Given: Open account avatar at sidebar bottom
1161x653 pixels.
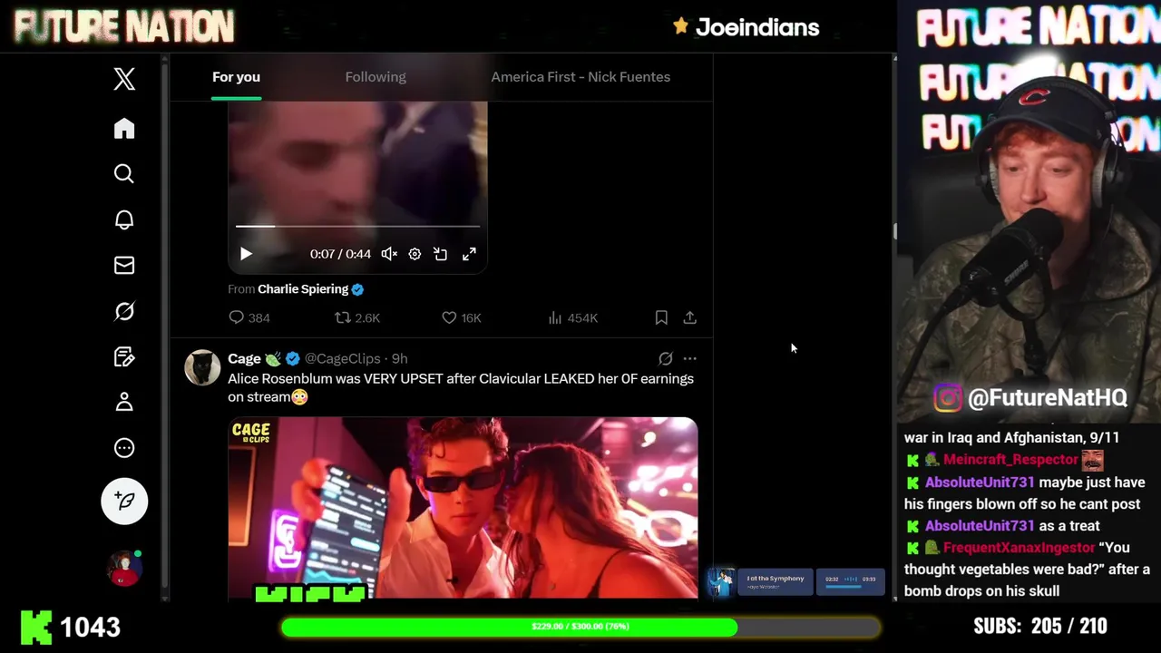Looking at the screenshot, I should [x=124, y=569].
